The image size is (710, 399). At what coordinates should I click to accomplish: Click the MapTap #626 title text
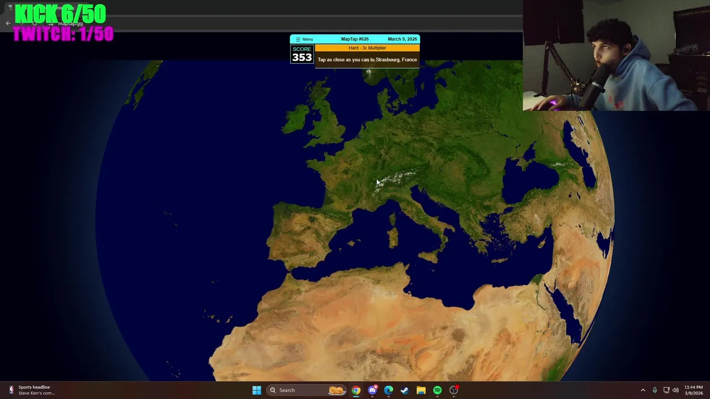pyautogui.click(x=354, y=39)
